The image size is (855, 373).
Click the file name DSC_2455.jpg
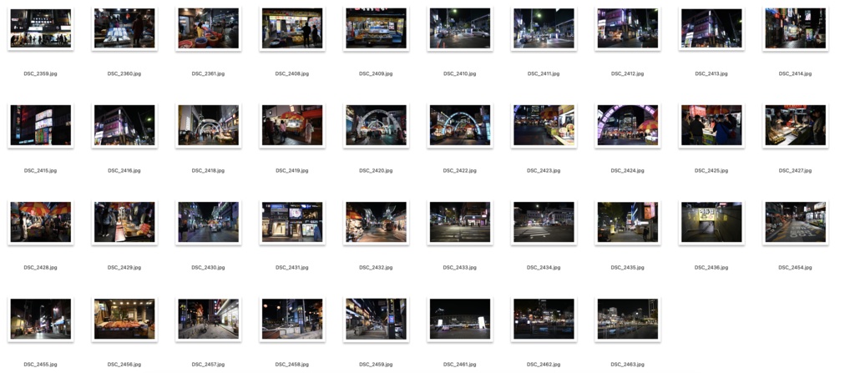point(40,365)
